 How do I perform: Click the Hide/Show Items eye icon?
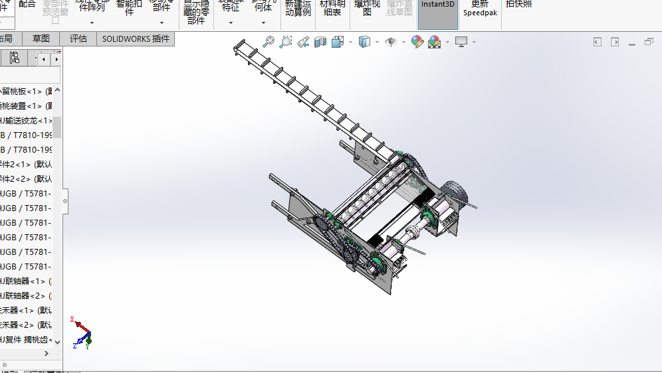click(x=391, y=42)
